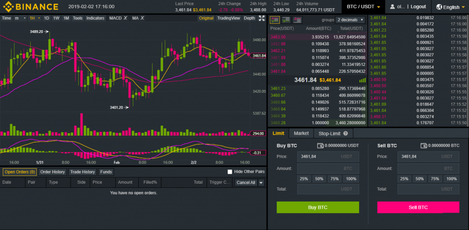Expand the Cancel All dropdown arrow

(x=261, y=182)
